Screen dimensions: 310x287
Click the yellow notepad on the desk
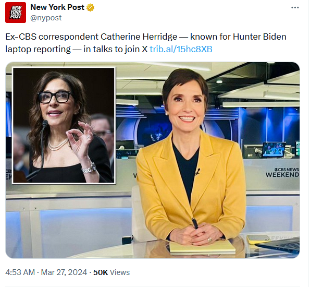tap(202, 247)
